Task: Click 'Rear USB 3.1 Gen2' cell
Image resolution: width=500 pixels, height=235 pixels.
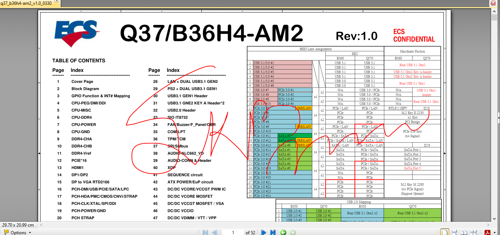Action: [413, 65]
